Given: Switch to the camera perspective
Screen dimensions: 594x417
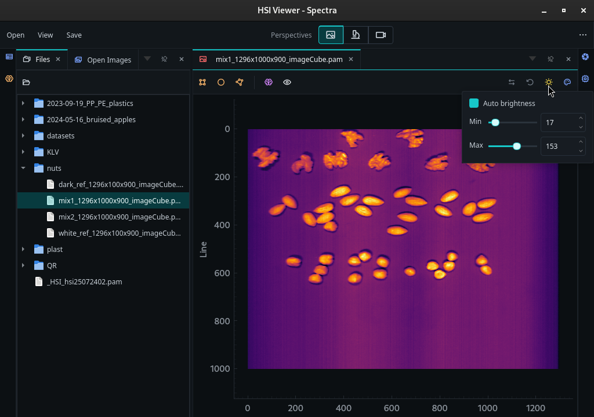Looking at the screenshot, I should (381, 35).
